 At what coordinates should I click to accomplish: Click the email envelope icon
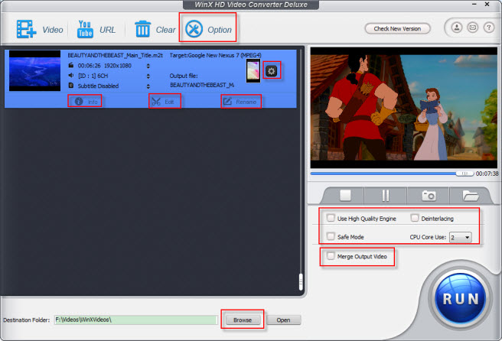473,28
